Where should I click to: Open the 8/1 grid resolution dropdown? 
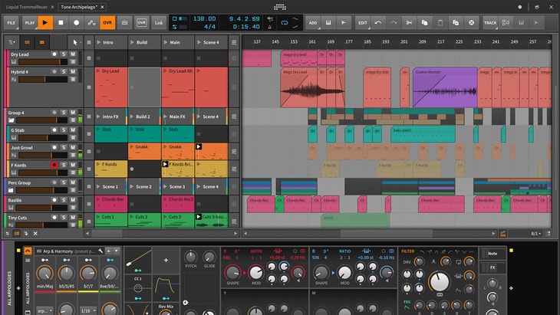click(535, 234)
